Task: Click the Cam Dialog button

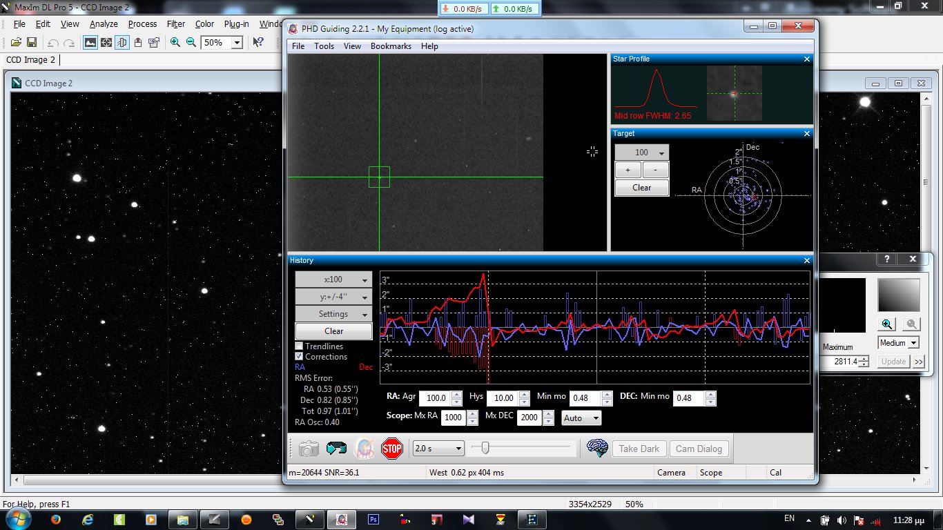Action: tap(699, 449)
